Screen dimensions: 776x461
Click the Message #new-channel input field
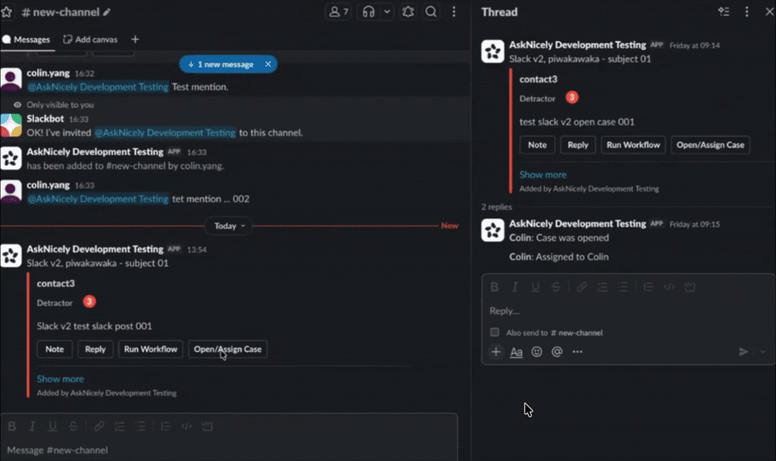[229, 450]
